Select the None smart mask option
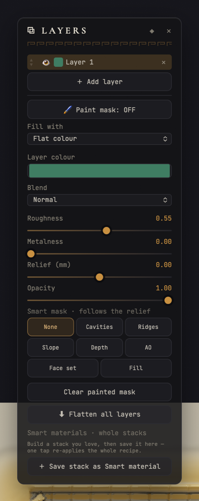This screenshot has height=501, width=199. click(51, 327)
